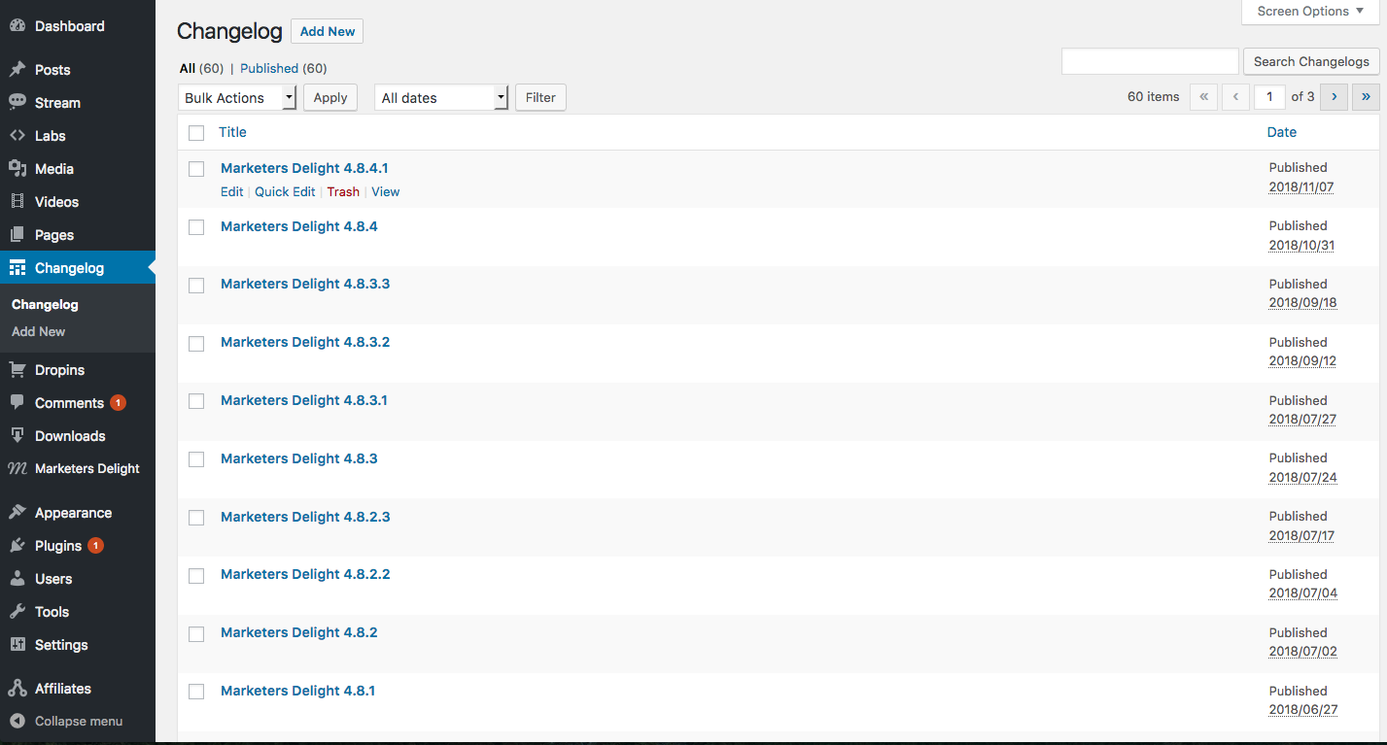Click the current page number field
1387x745 pixels.
(x=1269, y=97)
